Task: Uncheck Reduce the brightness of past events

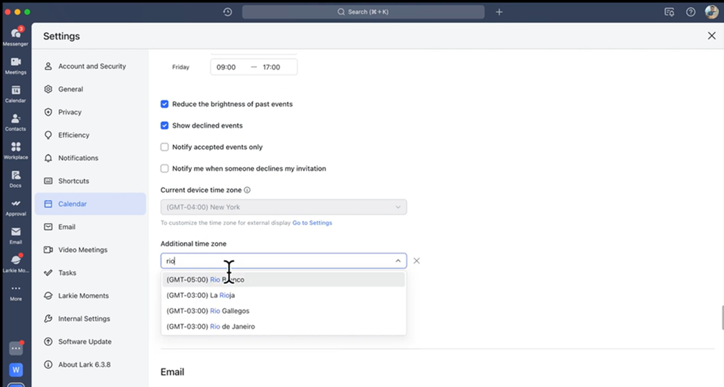Action: 165,104
